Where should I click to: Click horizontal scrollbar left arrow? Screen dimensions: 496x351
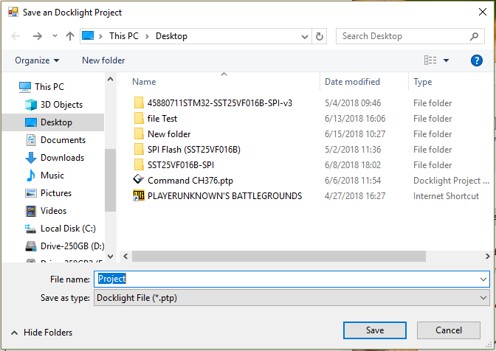pyautogui.click(x=125, y=256)
